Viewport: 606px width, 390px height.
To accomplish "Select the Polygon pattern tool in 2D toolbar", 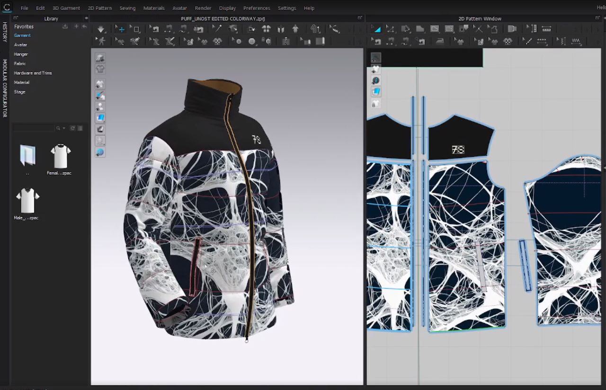I will pyautogui.click(x=406, y=29).
